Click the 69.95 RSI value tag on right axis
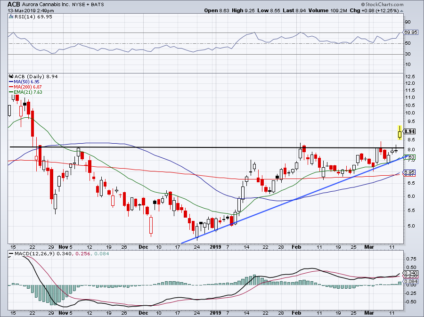 (x=411, y=33)
